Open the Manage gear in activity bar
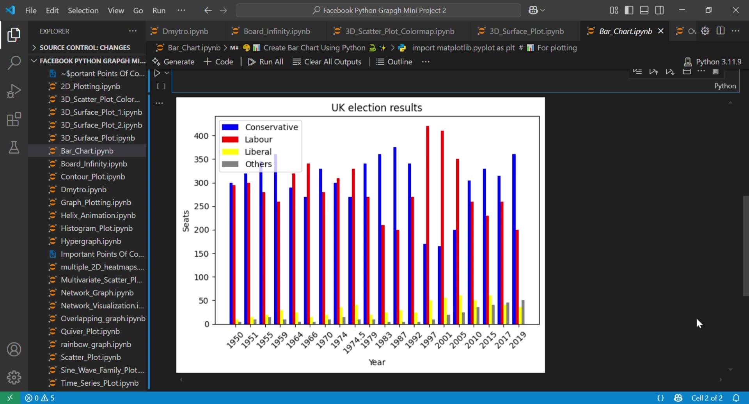 14,377
